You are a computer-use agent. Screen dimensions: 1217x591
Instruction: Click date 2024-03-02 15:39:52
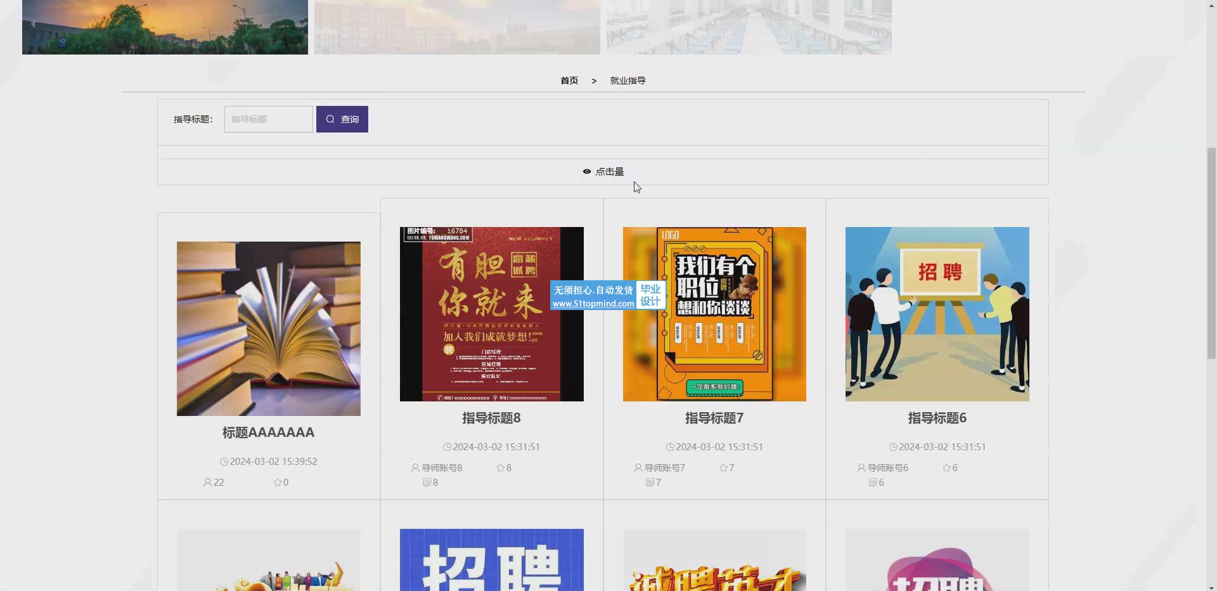(273, 462)
